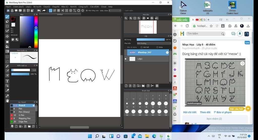The image size is (258, 140).
Task: Open Tệp(F) menu
Action: click(8, 7)
